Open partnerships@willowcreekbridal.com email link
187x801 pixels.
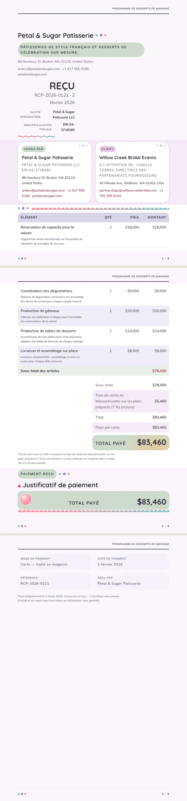point(128,190)
